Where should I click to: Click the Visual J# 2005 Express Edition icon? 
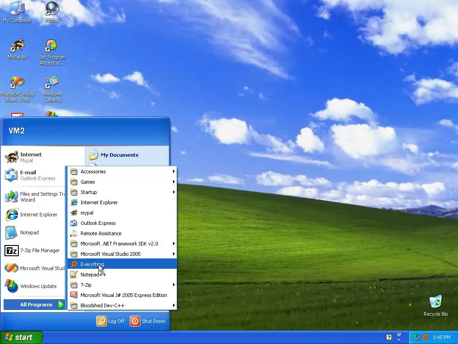tap(74, 295)
